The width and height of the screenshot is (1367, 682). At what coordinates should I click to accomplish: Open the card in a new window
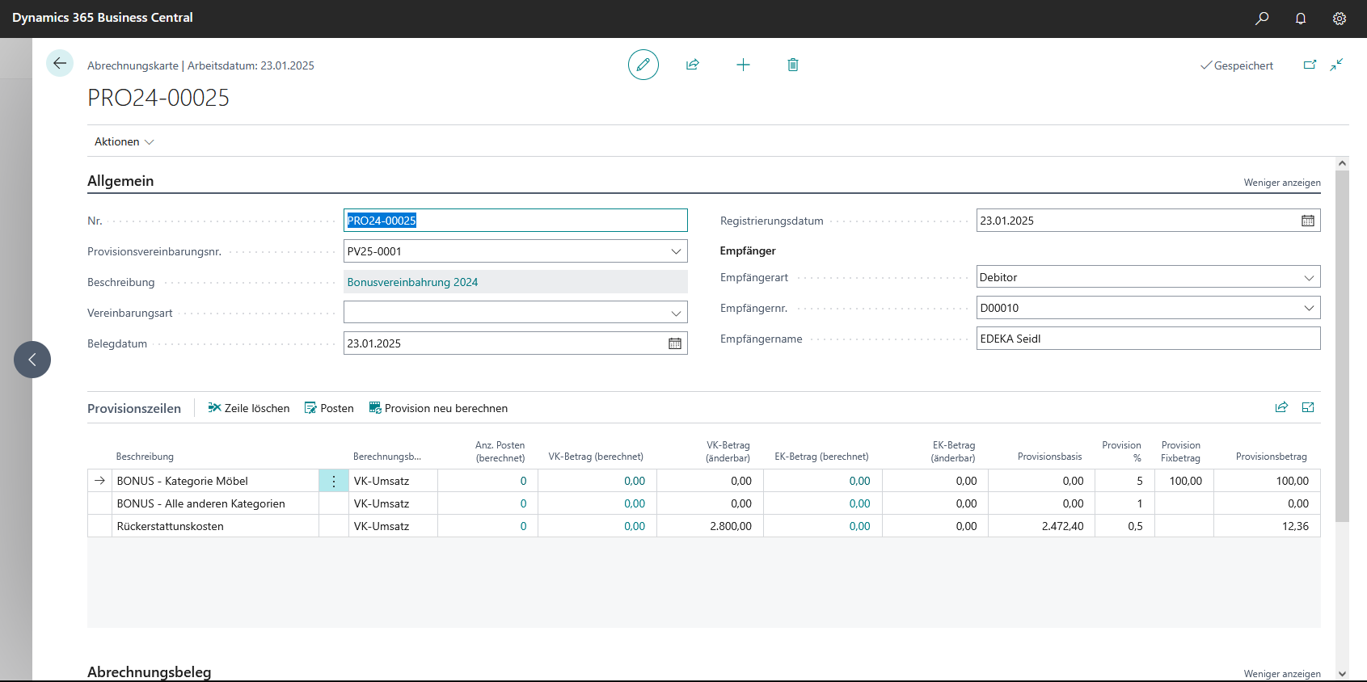pyautogui.click(x=1310, y=65)
